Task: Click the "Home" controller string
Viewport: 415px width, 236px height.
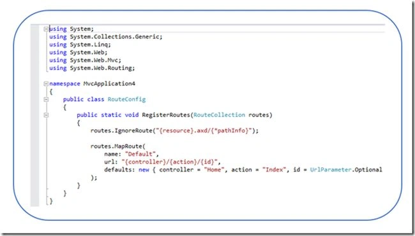Action: tap(214, 170)
